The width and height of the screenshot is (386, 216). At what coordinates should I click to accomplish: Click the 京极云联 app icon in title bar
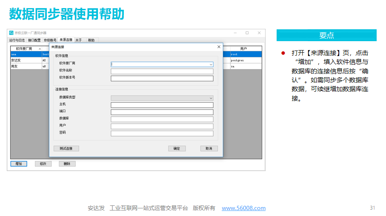(x=11, y=33)
